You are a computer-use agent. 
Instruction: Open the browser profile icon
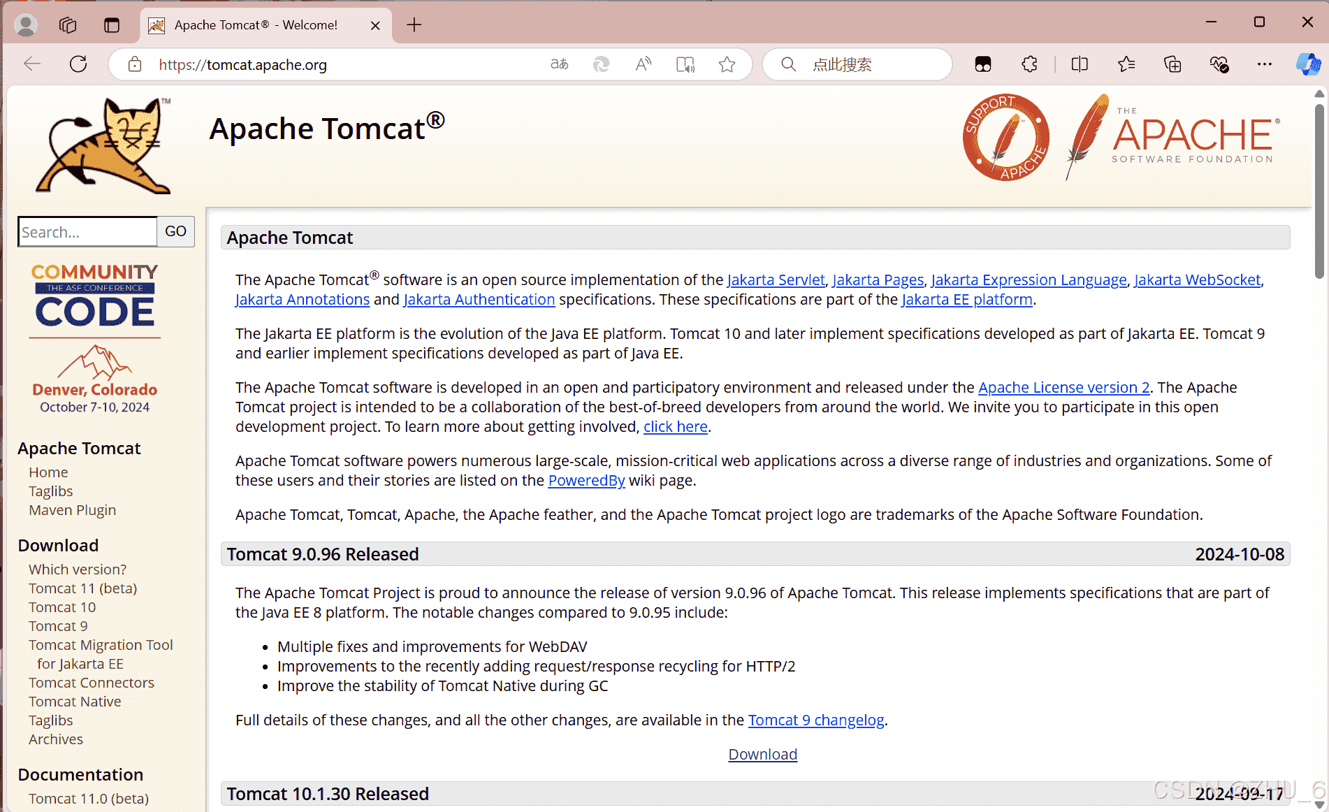point(26,25)
